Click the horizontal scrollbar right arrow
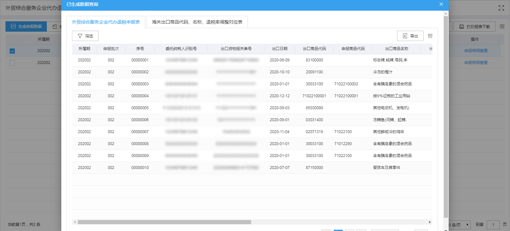 click(430, 222)
